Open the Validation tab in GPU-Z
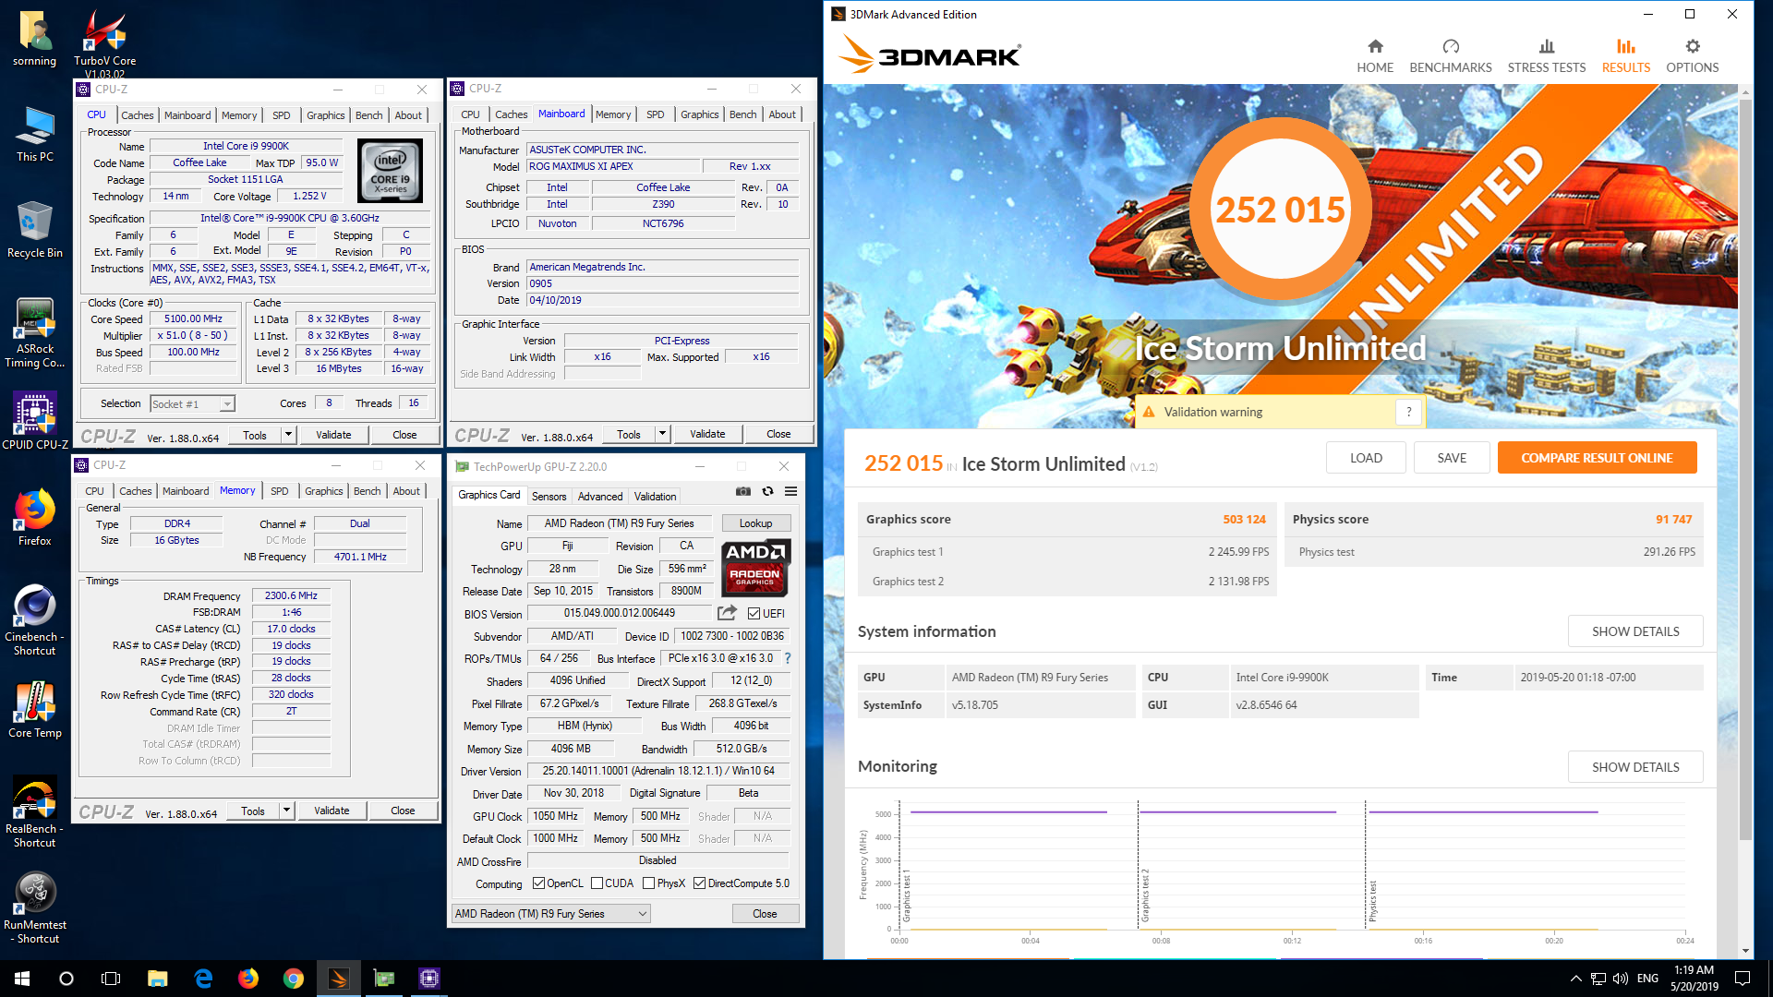This screenshot has height=997, width=1773. (x=655, y=496)
